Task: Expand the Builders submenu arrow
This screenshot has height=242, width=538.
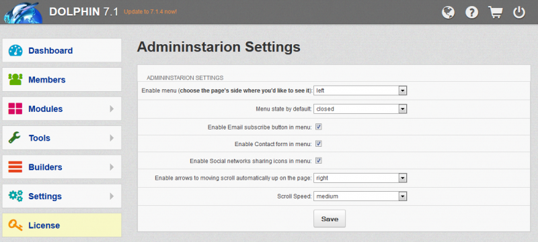Action: [x=112, y=167]
